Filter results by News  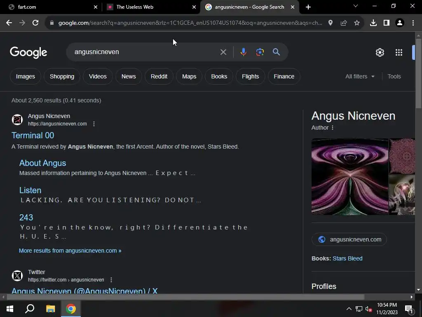coord(129,76)
